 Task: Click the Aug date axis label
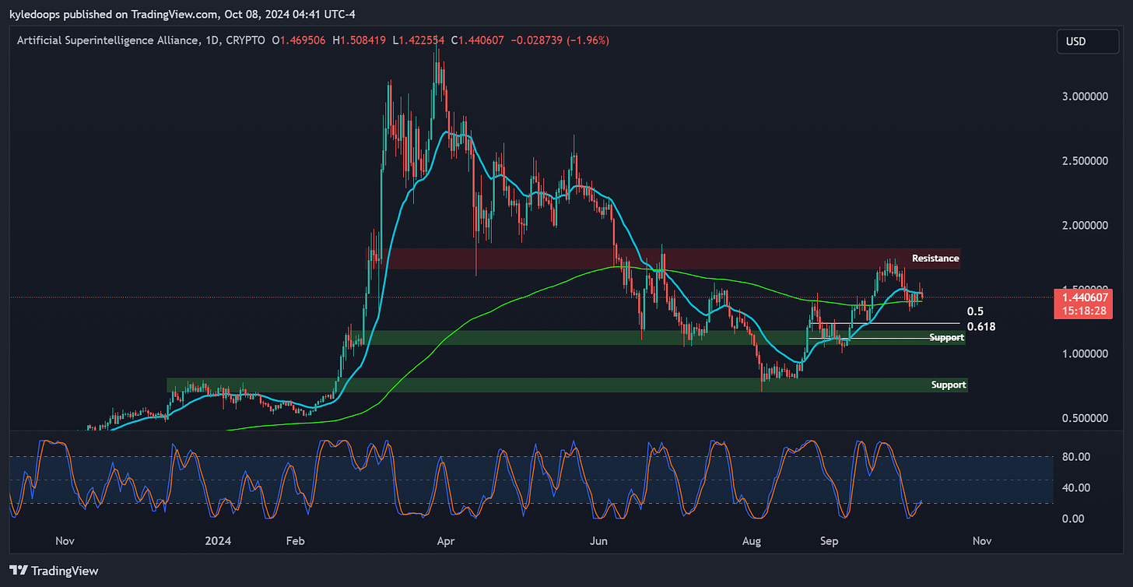(x=751, y=540)
